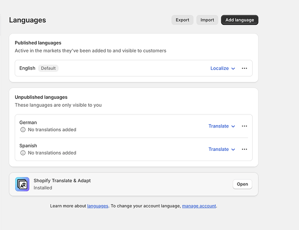
Task: Open the Spanish row three-dot menu
Action: click(x=244, y=149)
